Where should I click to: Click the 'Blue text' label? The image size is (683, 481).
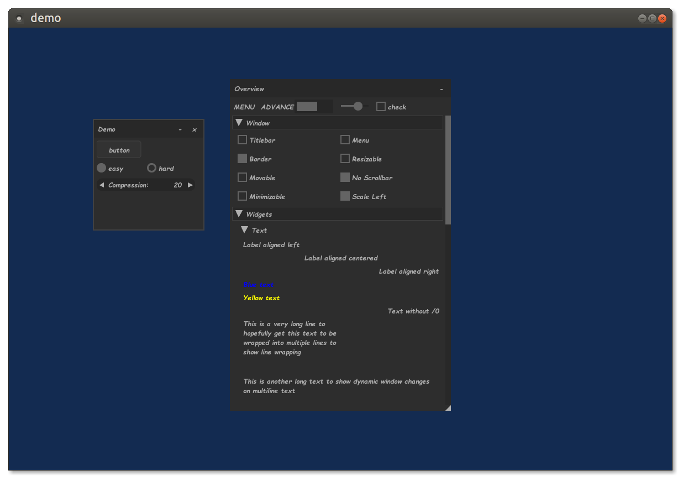259,285
